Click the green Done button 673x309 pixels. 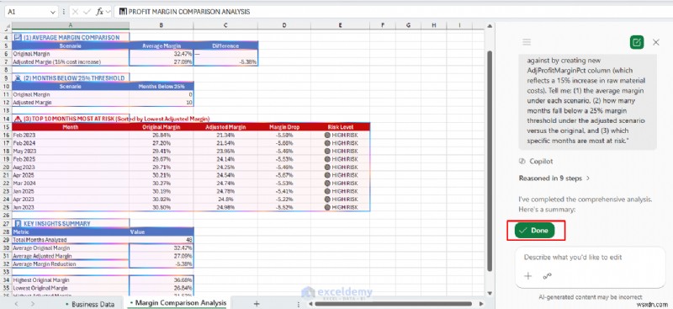[x=535, y=231]
